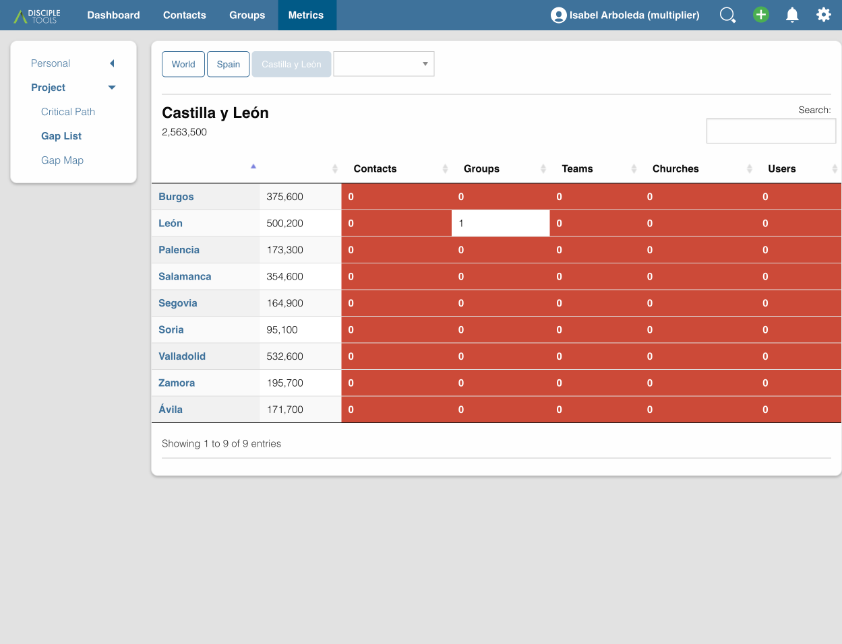Collapse the Project sidebar section
Screen dimensions: 842x644
(x=73, y=88)
